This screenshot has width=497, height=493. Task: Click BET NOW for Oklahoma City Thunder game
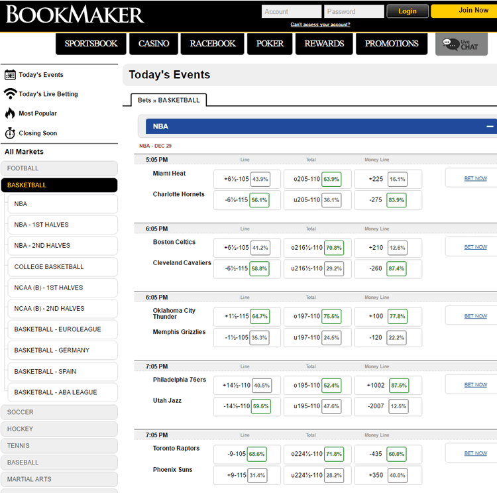(x=475, y=316)
